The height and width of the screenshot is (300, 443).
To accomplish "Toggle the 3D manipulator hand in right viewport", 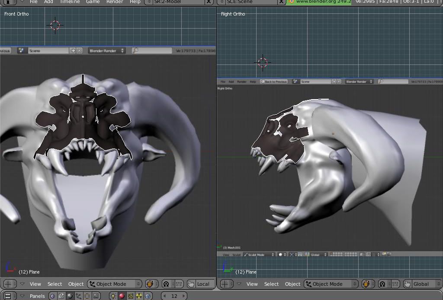I will [x=408, y=284].
